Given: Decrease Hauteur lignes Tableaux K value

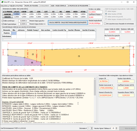Looking at the screenshot, I should point(116,129).
